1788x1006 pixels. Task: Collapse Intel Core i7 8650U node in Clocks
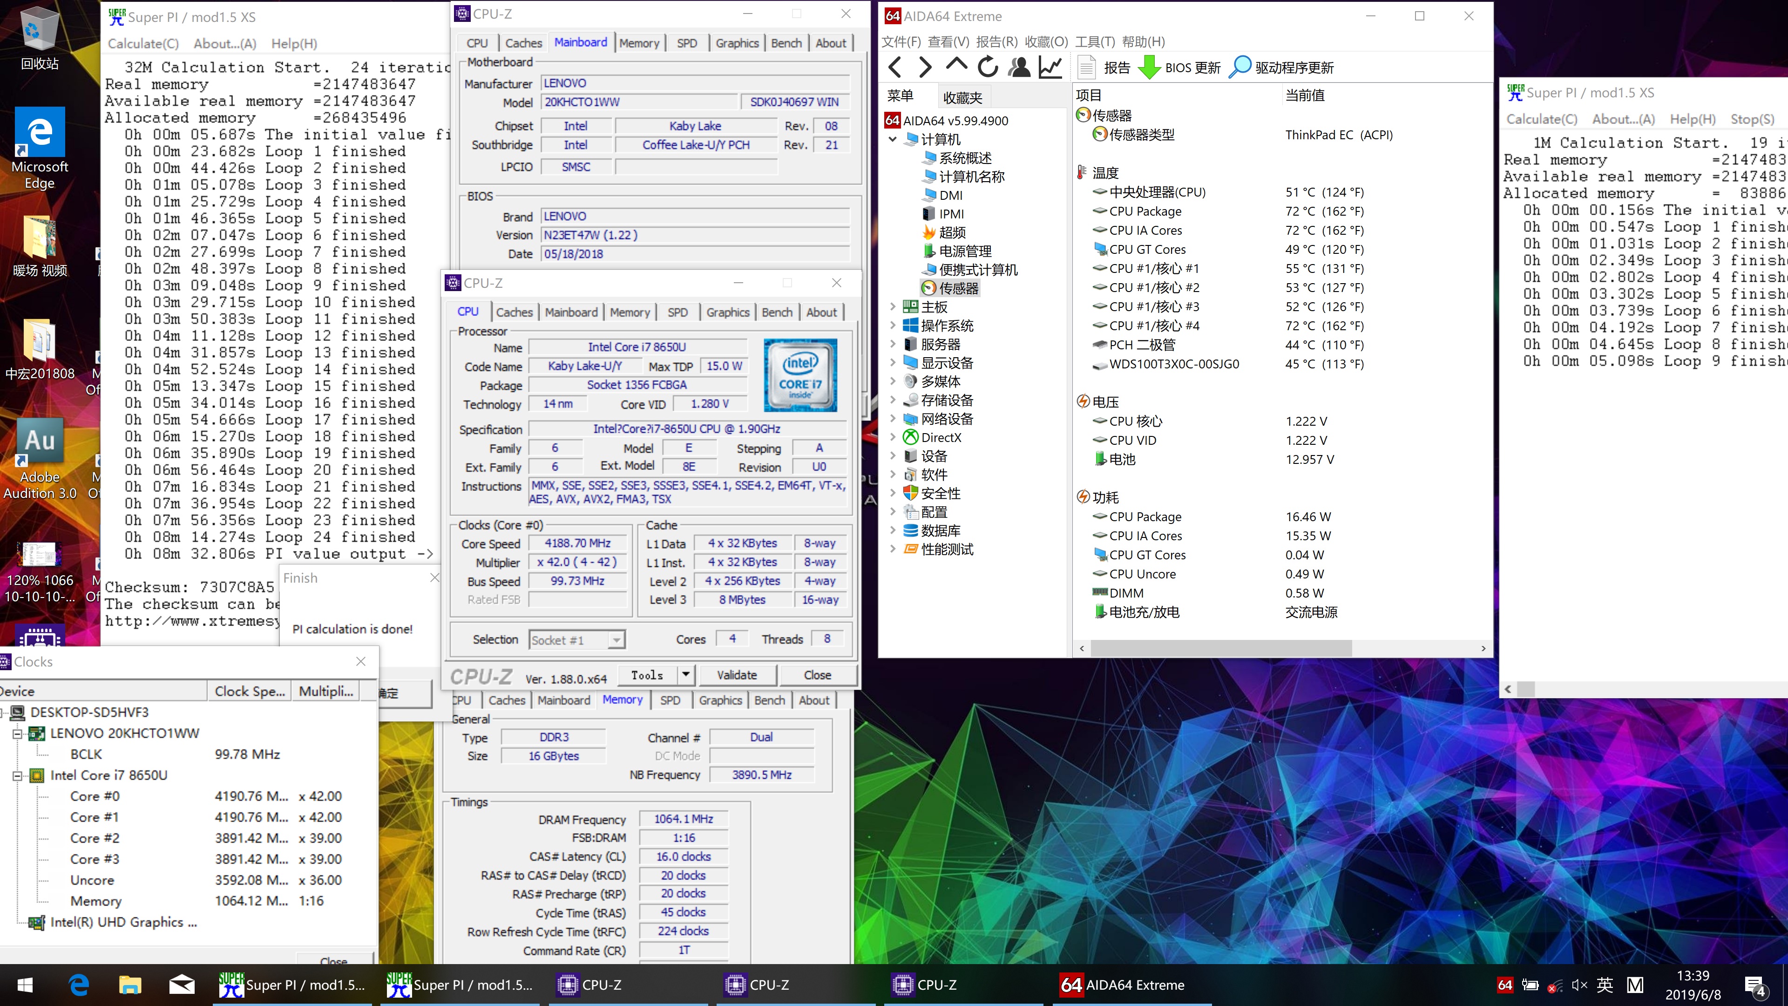point(17,775)
